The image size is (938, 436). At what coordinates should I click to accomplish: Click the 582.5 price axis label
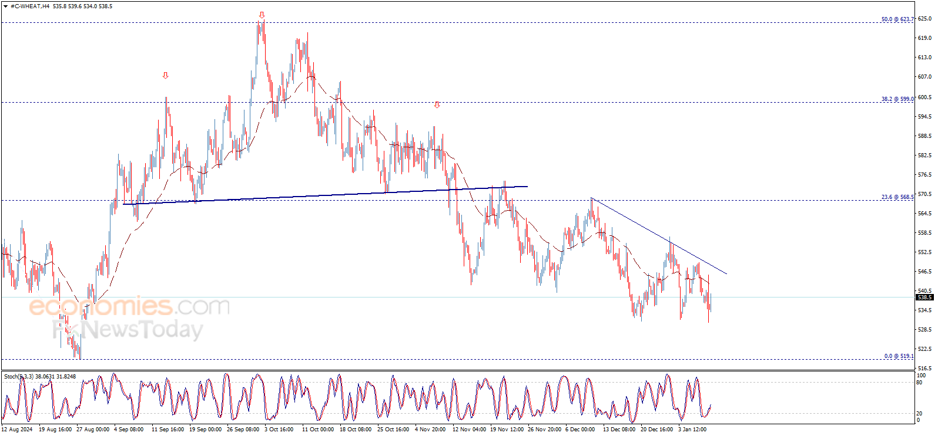(x=924, y=156)
